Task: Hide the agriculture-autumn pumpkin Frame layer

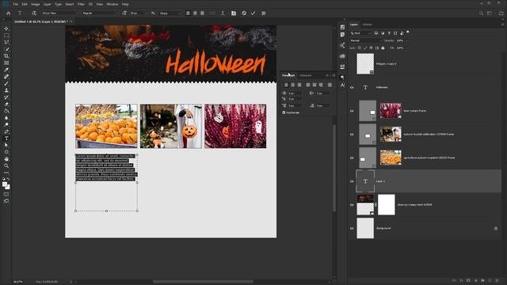Action: [352, 158]
